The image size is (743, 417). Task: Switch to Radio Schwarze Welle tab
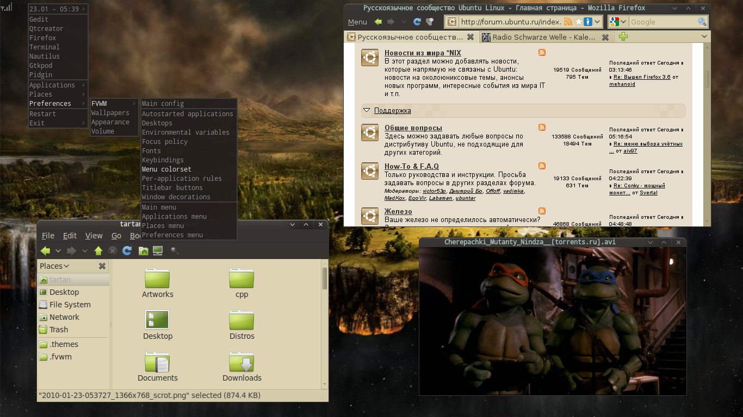[x=547, y=37]
